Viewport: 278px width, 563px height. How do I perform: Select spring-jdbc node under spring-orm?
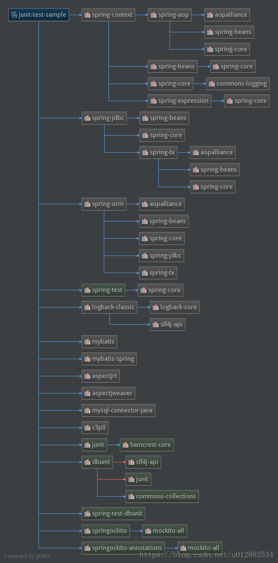click(162, 255)
